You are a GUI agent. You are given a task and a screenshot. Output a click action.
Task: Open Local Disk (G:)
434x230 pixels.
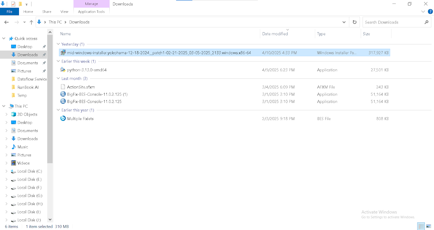[x=30, y=196]
